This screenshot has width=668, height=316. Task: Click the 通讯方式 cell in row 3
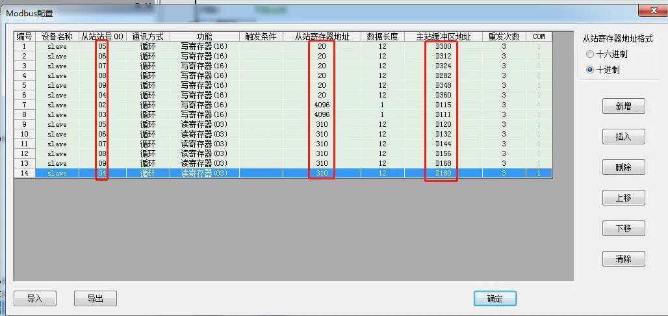(148, 66)
